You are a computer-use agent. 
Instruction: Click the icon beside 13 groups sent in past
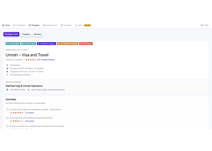(7, 72)
